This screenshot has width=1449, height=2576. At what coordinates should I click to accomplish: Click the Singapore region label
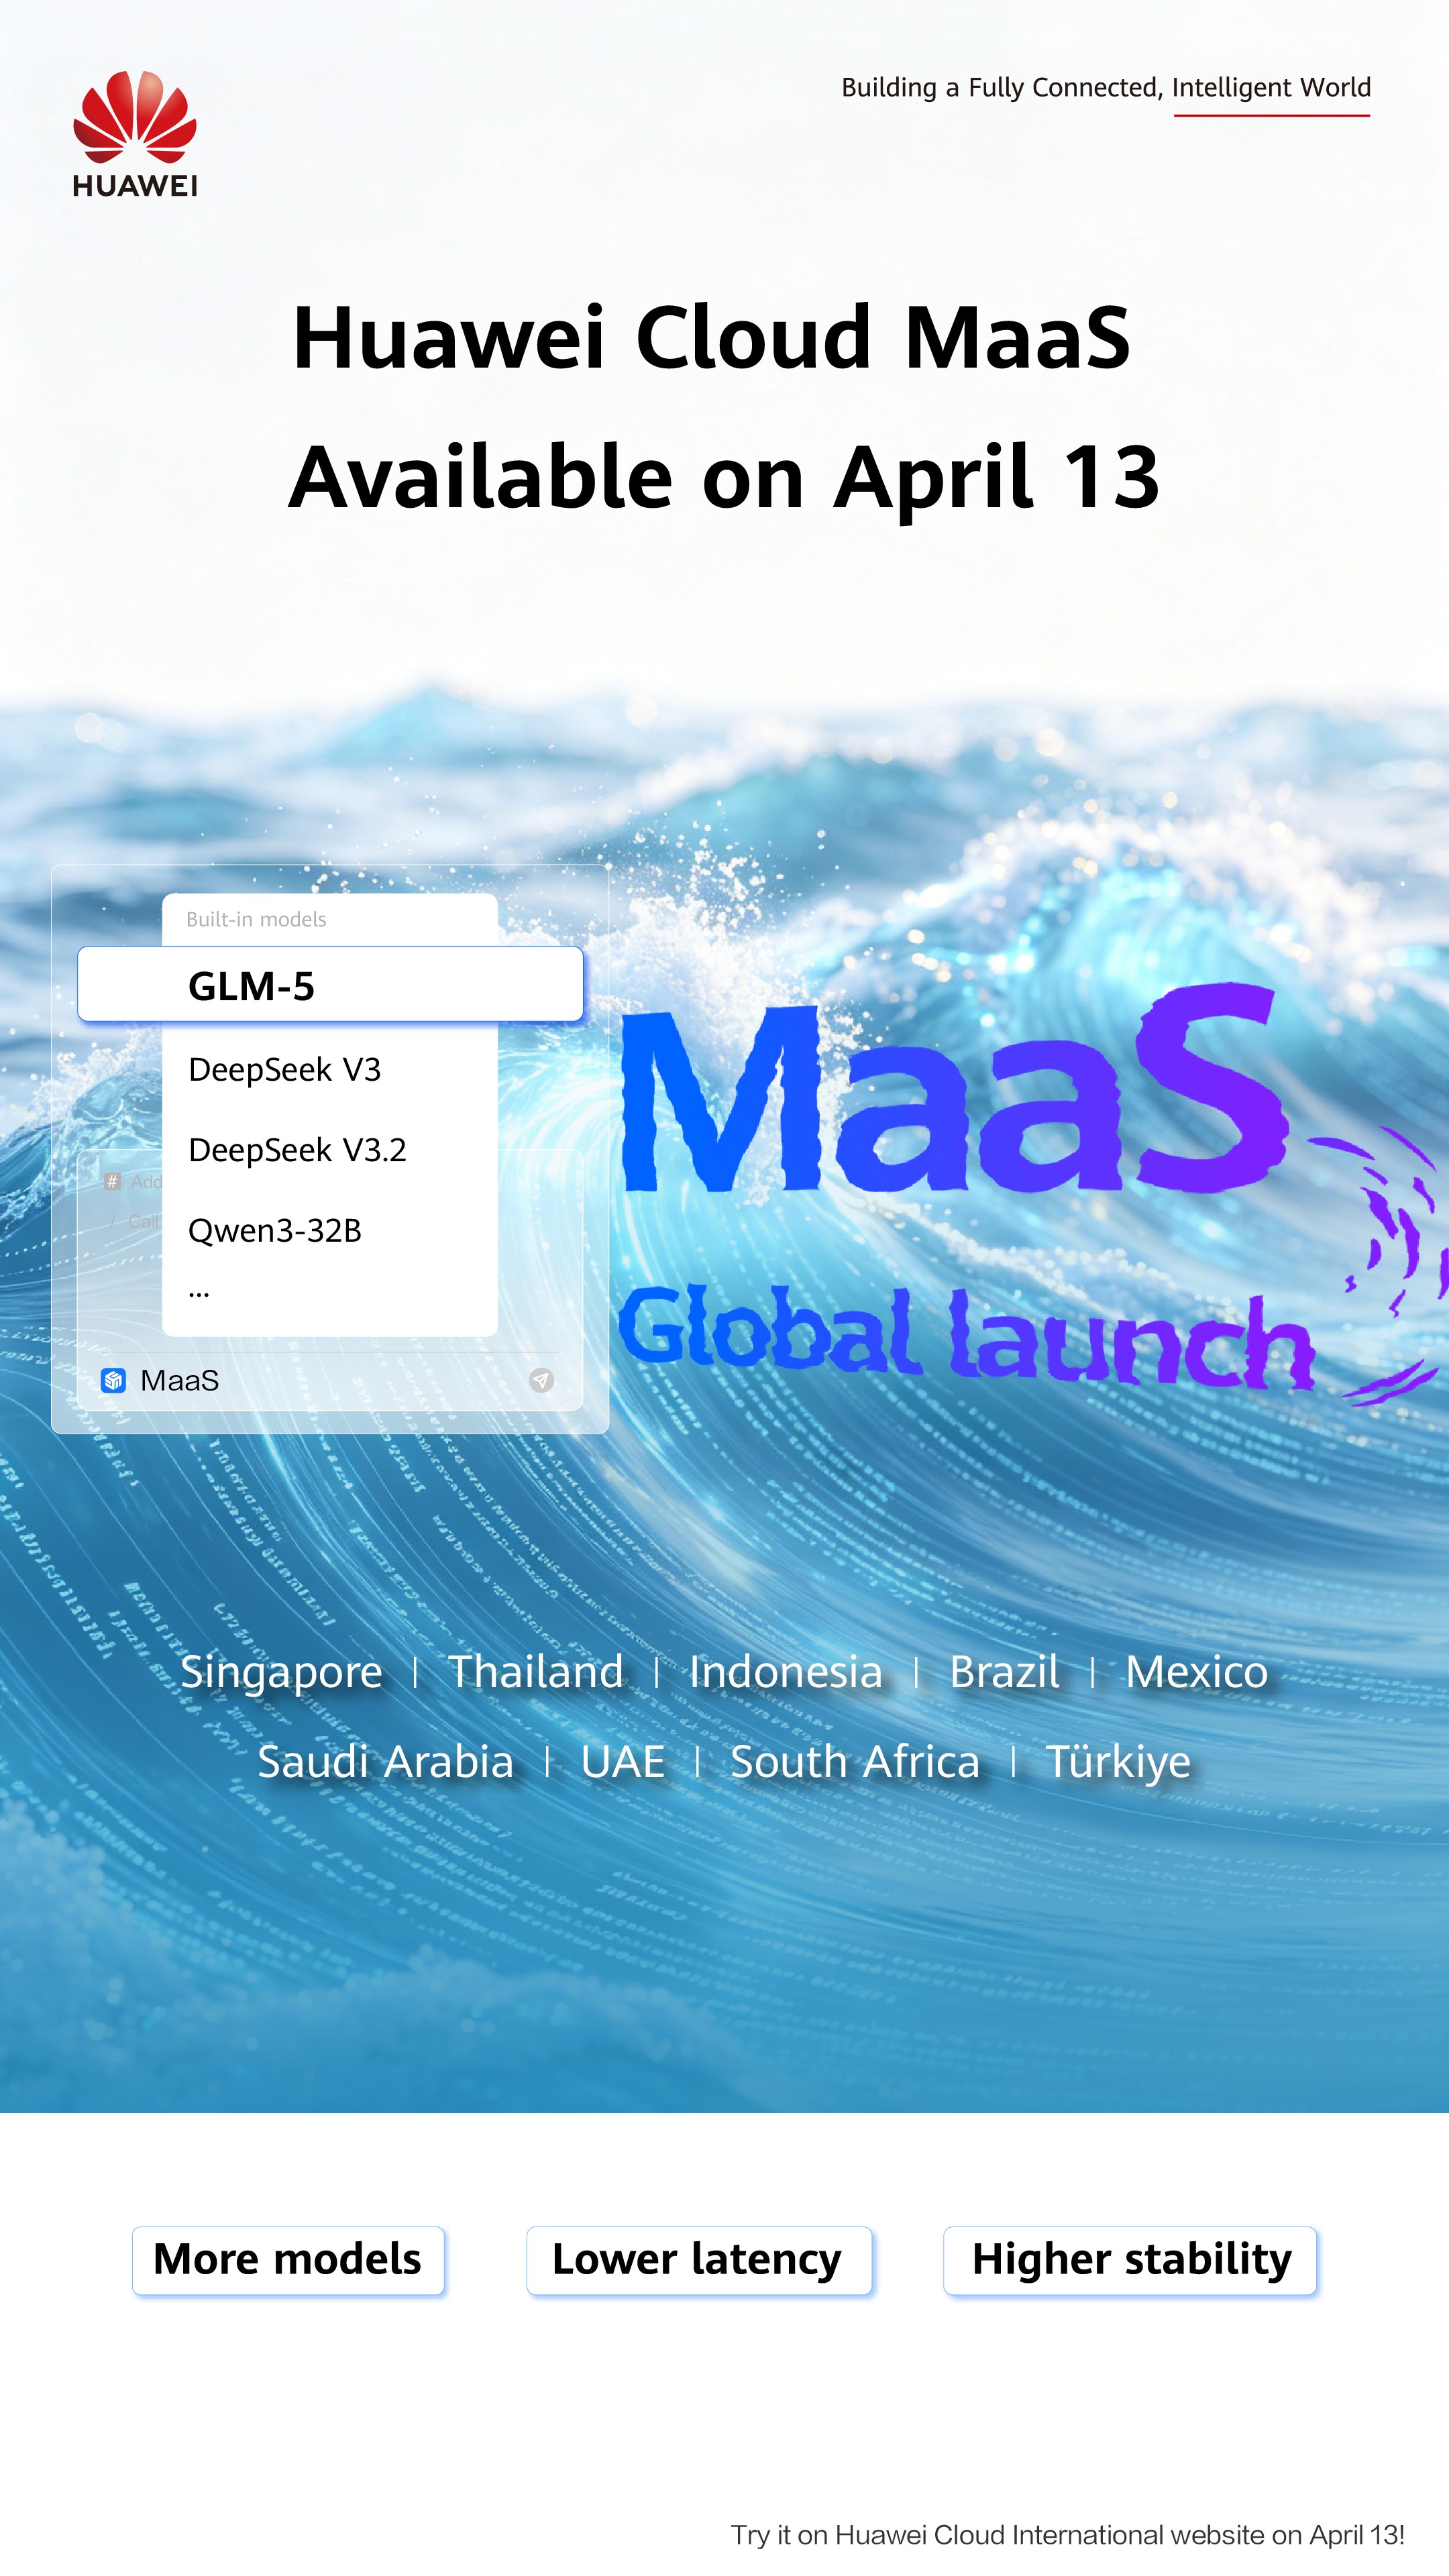coord(281,1672)
